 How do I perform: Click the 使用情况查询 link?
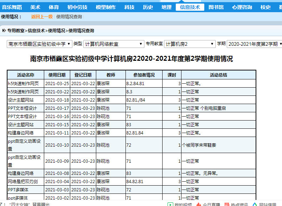pyautogui.click(x=69, y=17)
